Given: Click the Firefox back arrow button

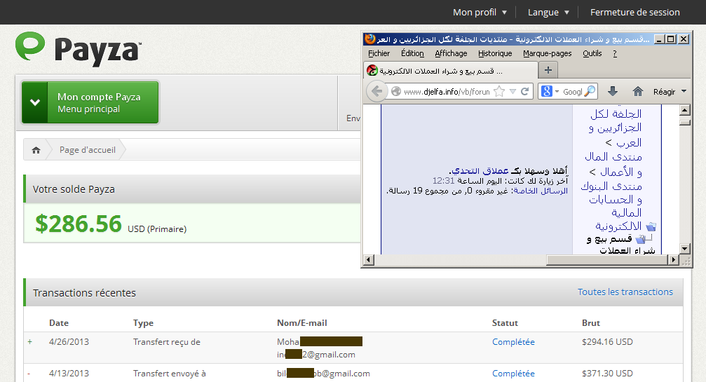Looking at the screenshot, I should coord(377,91).
